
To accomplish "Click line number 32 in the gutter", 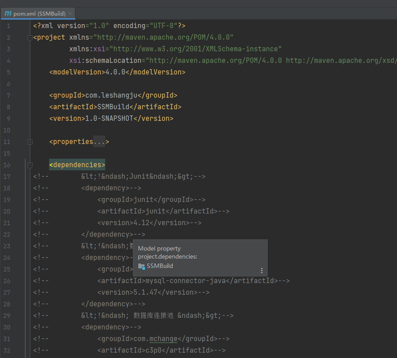I will (x=7, y=350).
